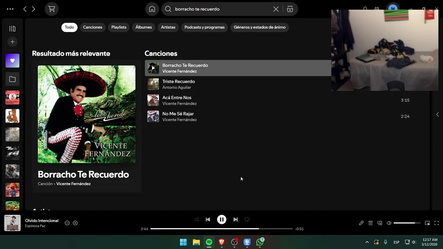
Task: Enter full screen mode icon
Action: point(436,223)
